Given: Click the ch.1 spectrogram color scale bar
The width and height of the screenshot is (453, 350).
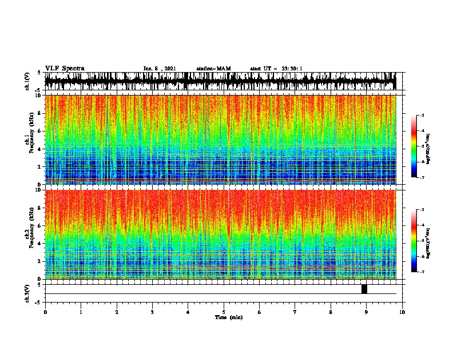Looking at the screenshot, I should point(414,146).
